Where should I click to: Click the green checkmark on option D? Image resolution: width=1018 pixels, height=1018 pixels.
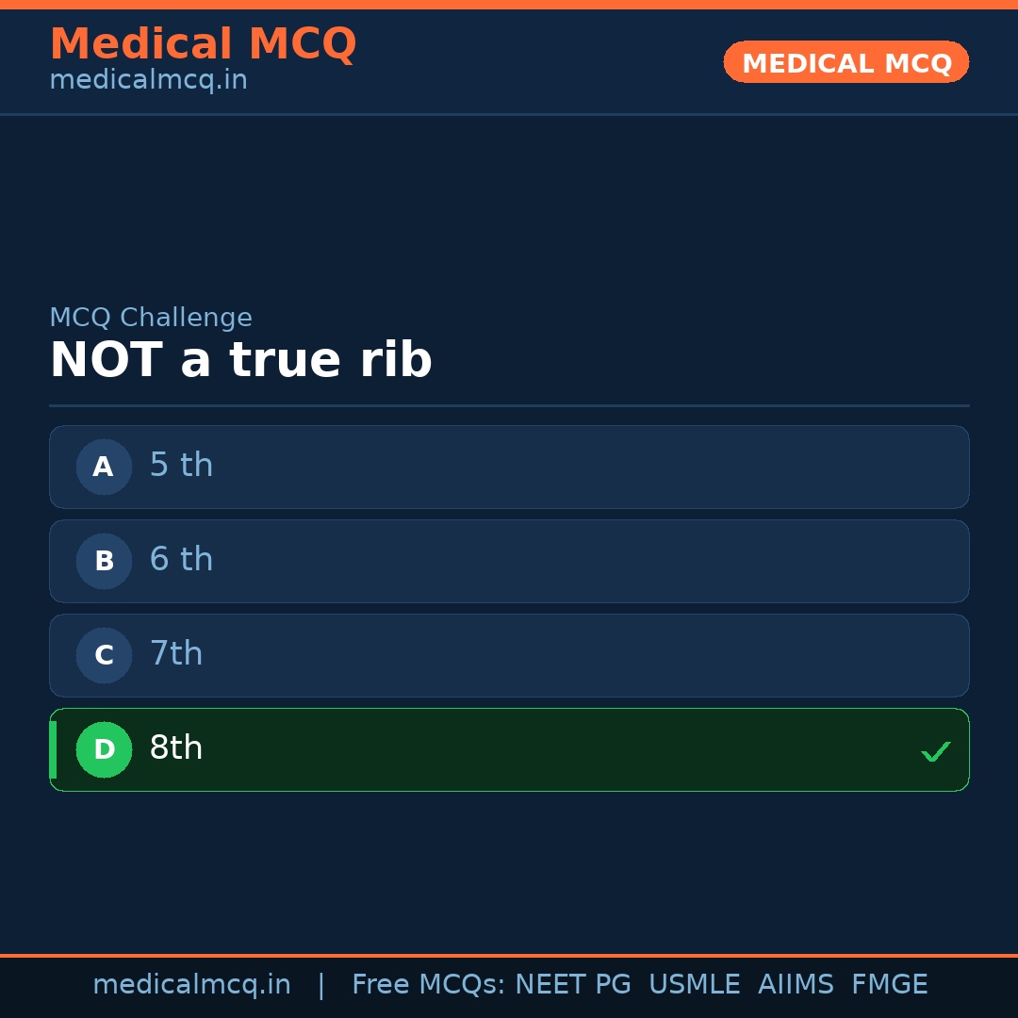coord(935,751)
